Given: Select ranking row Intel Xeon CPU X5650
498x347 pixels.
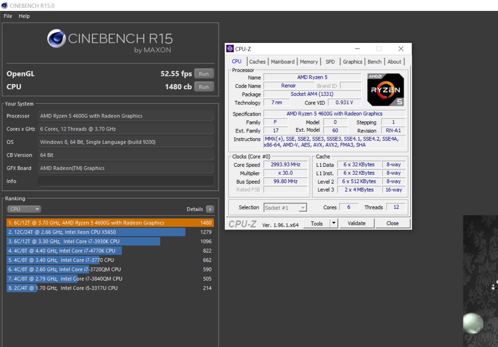Looking at the screenshot, I should tap(110, 232).
